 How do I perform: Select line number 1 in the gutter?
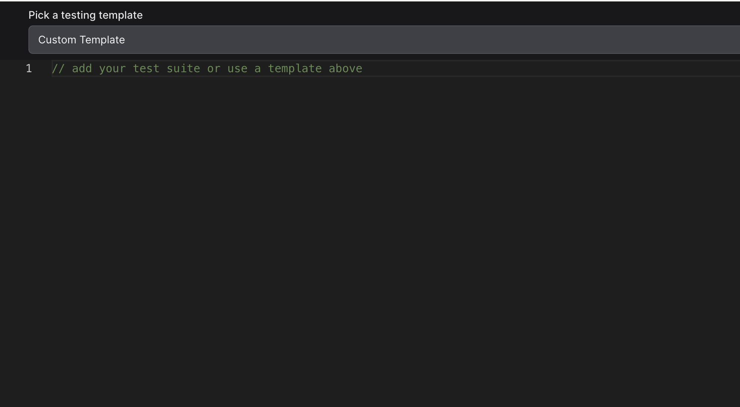(29, 68)
